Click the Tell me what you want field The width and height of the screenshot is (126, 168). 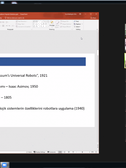(15, 18)
